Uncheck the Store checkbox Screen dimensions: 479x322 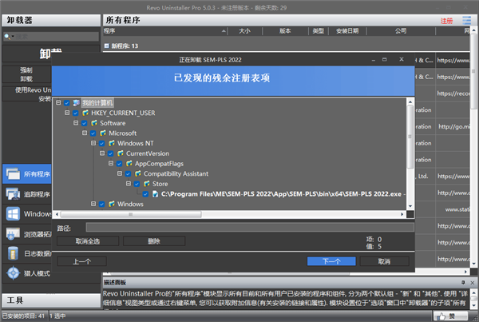pyautogui.click(x=137, y=184)
